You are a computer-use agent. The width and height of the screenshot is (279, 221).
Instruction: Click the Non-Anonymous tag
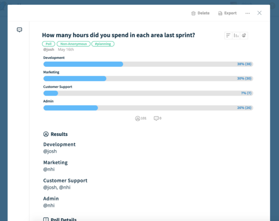point(73,44)
